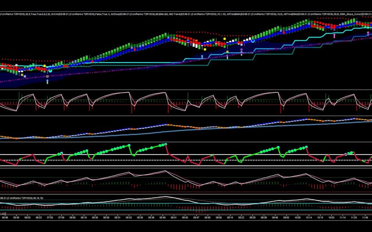Click the topmost yellow square marker on price chart
The image size is (372, 232).
[x=225, y=39]
